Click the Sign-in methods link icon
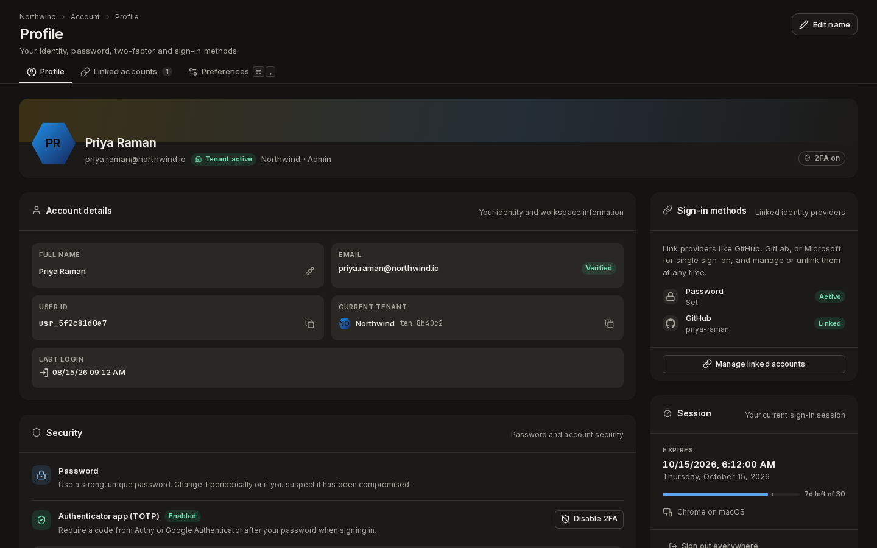This screenshot has width=877, height=548. coord(667,210)
